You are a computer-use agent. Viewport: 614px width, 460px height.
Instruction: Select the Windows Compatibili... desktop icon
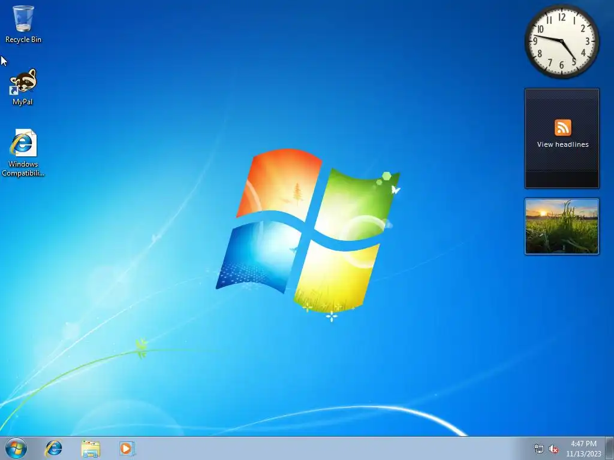23,153
